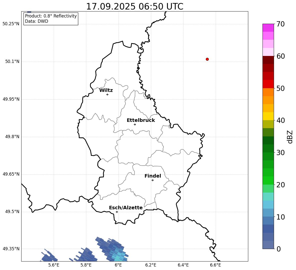The width and height of the screenshot is (296, 270).
Task: Click the red dot marker on the map
Action: (x=207, y=59)
